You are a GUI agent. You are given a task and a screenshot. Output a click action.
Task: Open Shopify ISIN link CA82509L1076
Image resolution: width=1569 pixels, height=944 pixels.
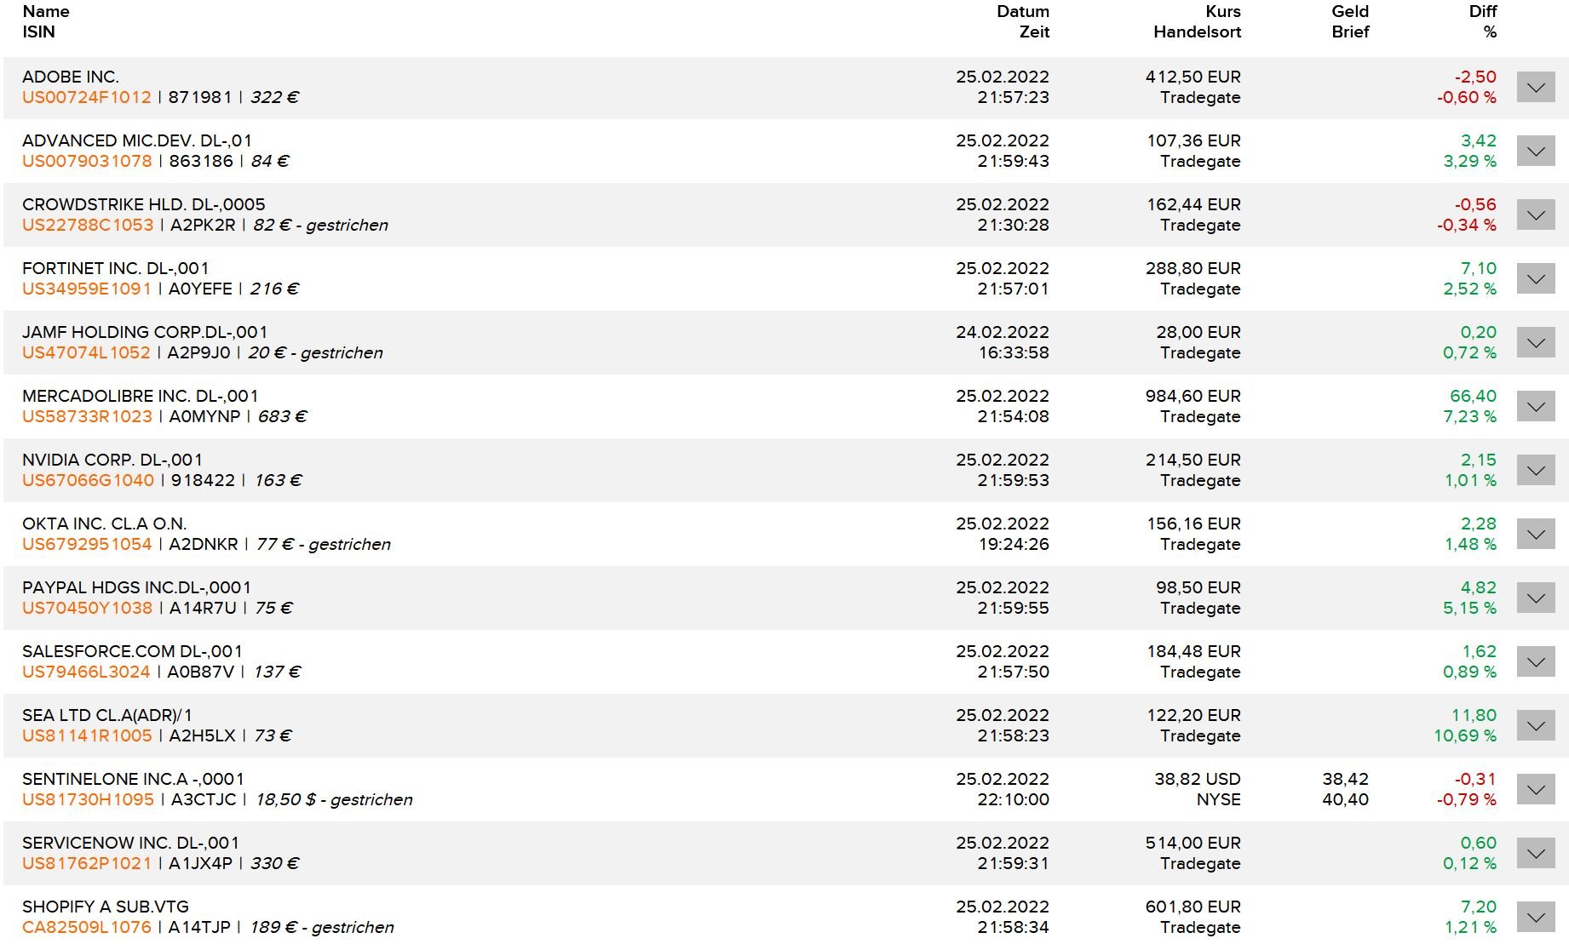point(87,927)
